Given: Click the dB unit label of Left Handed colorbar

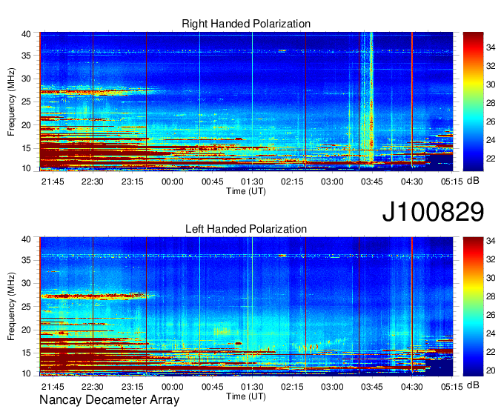Looking at the screenshot, I should tap(473, 385).
